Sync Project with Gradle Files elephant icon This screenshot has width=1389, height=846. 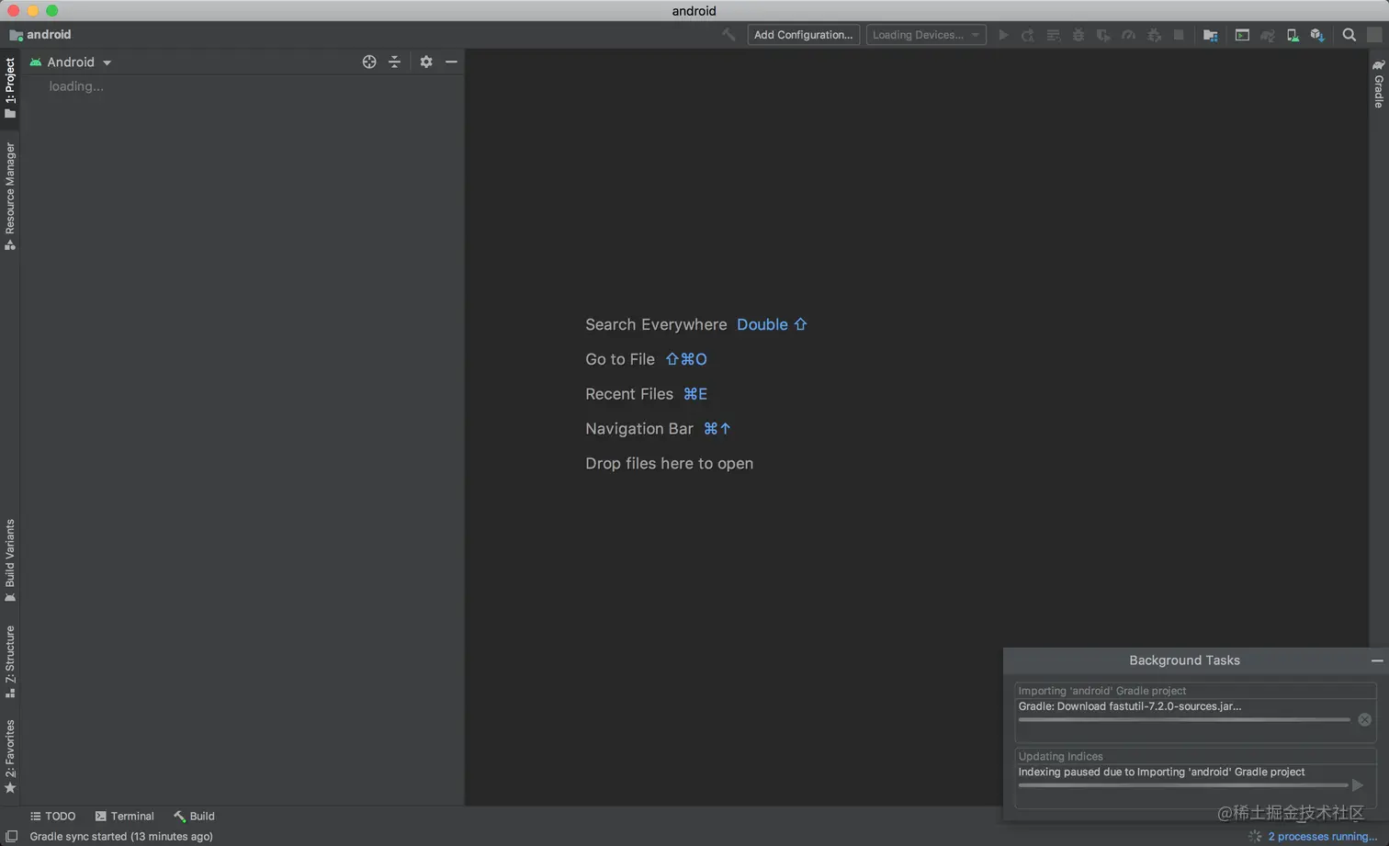(x=1268, y=35)
